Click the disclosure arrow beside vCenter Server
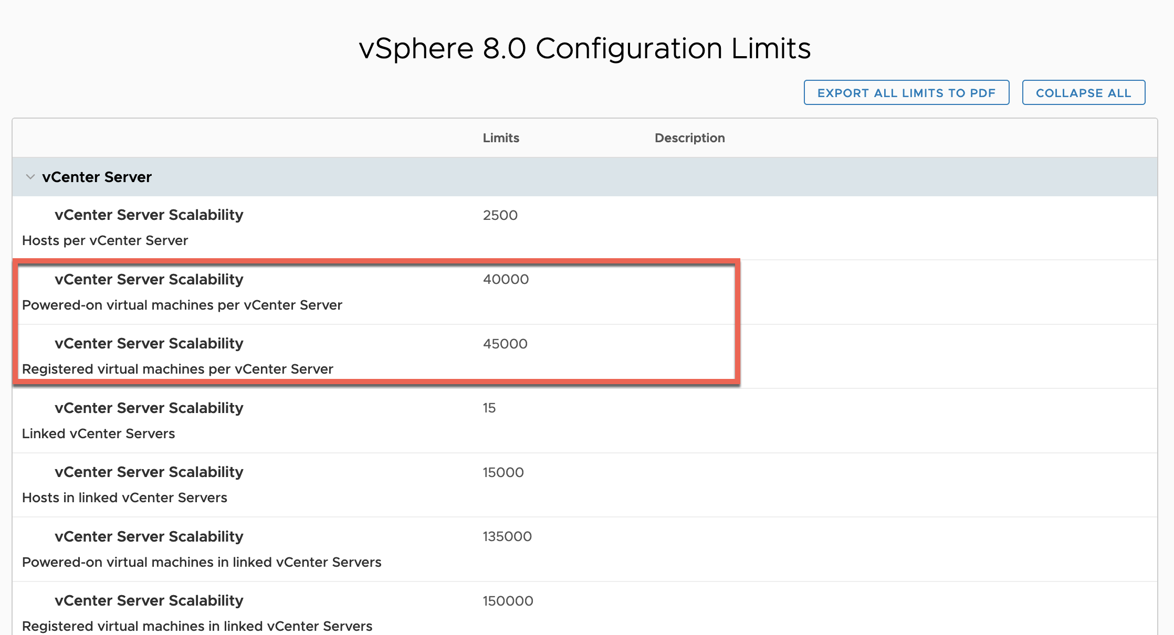 pyautogui.click(x=30, y=177)
